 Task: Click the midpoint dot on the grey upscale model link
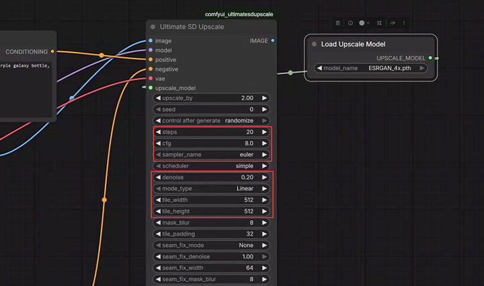click(290, 73)
